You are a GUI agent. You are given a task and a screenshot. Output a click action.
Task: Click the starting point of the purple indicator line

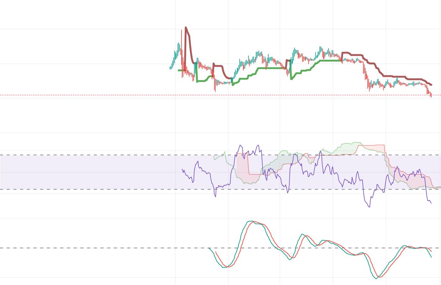182,169
